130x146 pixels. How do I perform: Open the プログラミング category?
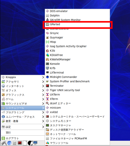point(23,112)
